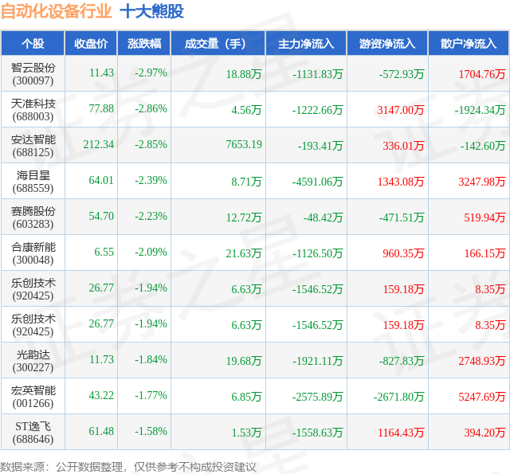Open stock 赛腾股份 (603283)

pyautogui.click(x=33, y=217)
